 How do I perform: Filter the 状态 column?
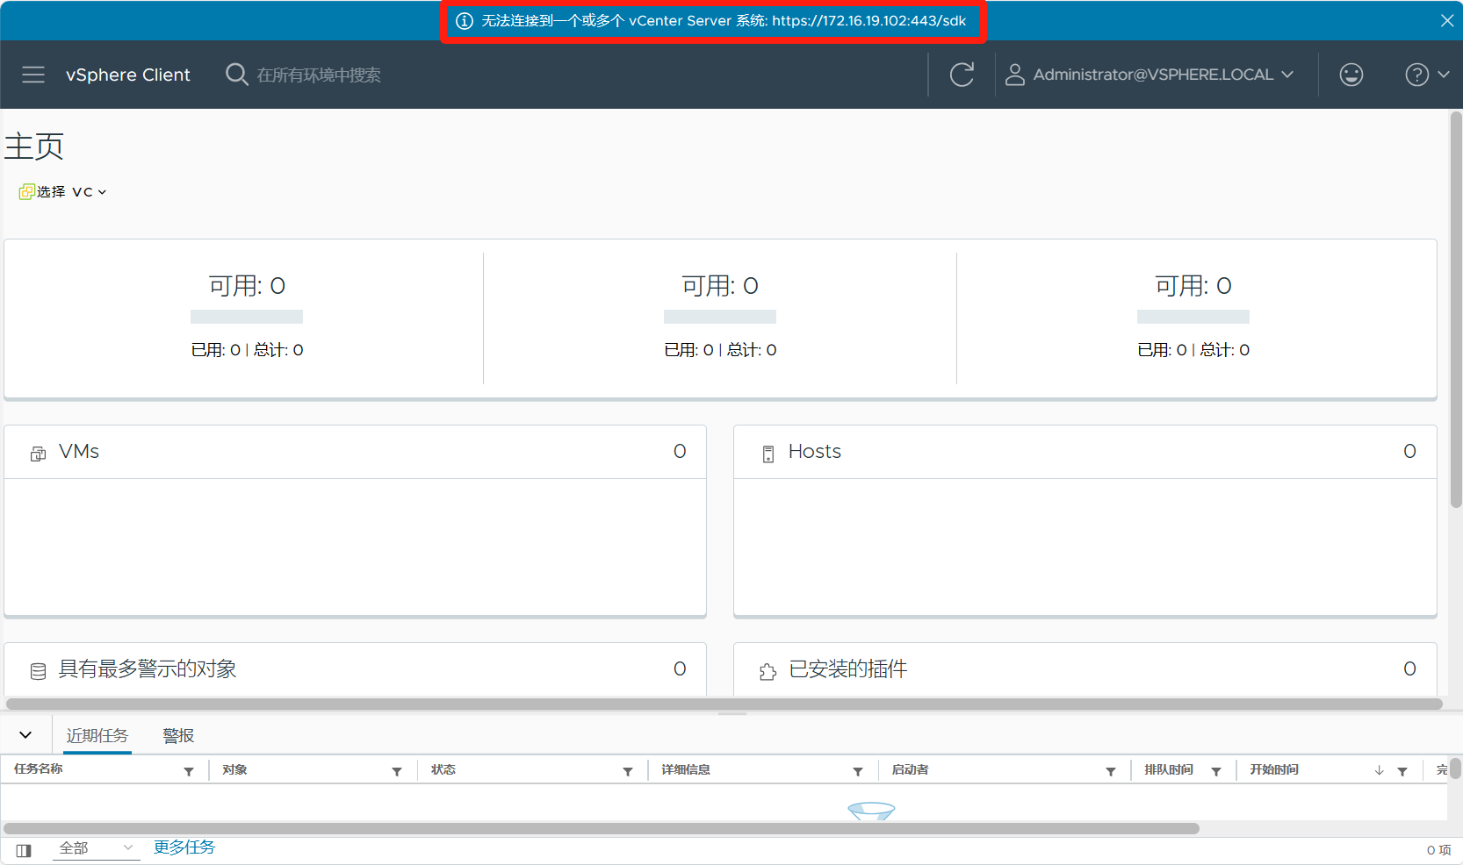click(x=628, y=771)
